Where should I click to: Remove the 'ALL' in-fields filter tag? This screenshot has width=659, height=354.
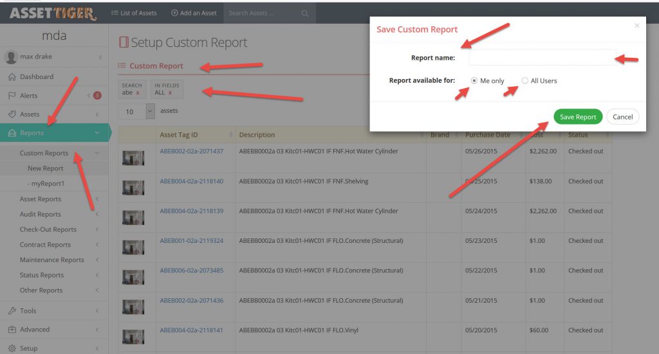tap(170, 93)
